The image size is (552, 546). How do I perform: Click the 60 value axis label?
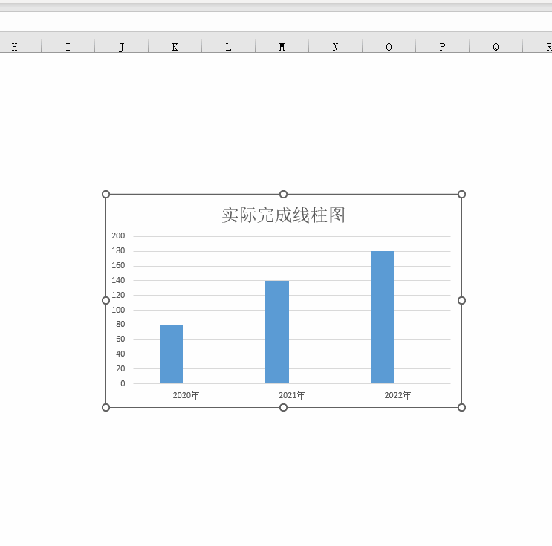click(120, 339)
